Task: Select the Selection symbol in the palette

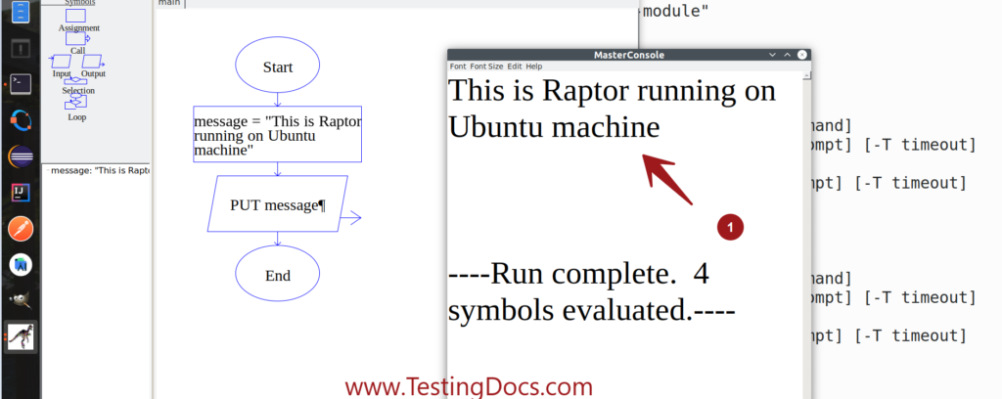Action: [x=76, y=81]
